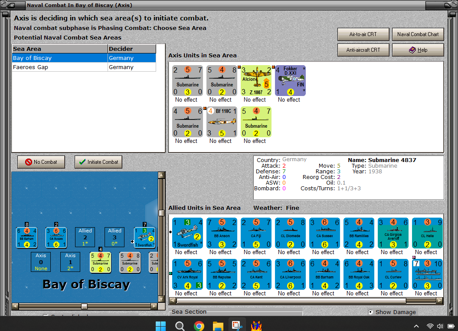
Task: Click the Axis 1 section box on map
Action: pyautogui.click(x=70, y=262)
